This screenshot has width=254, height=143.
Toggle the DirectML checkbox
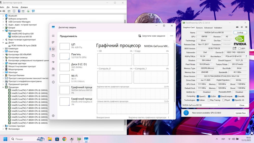pyautogui.click(x=236, y=96)
